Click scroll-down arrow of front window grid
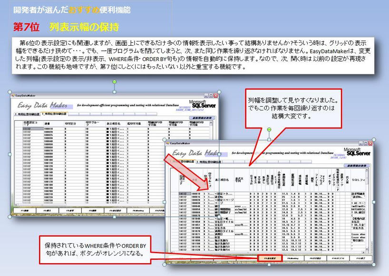Screen dimensions: 389x276 (x=367, y=249)
